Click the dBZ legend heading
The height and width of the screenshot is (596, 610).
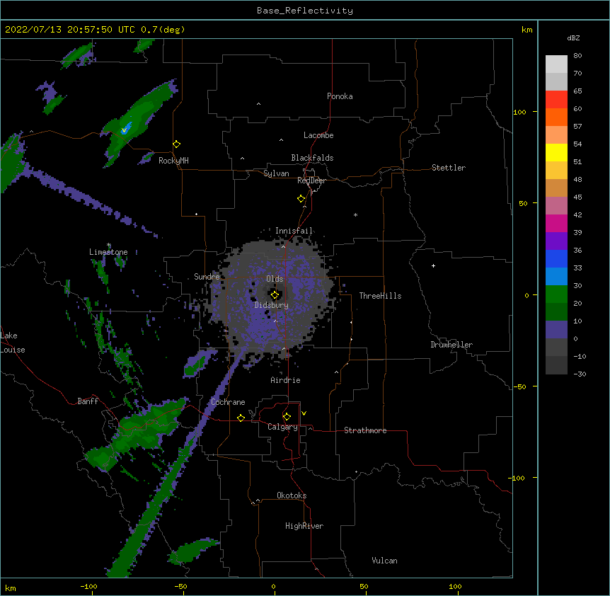[x=573, y=38]
